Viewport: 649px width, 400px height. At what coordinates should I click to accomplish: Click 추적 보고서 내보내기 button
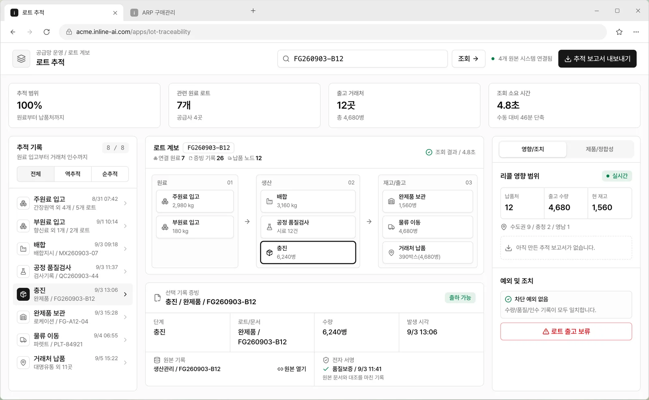pos(597,59)
